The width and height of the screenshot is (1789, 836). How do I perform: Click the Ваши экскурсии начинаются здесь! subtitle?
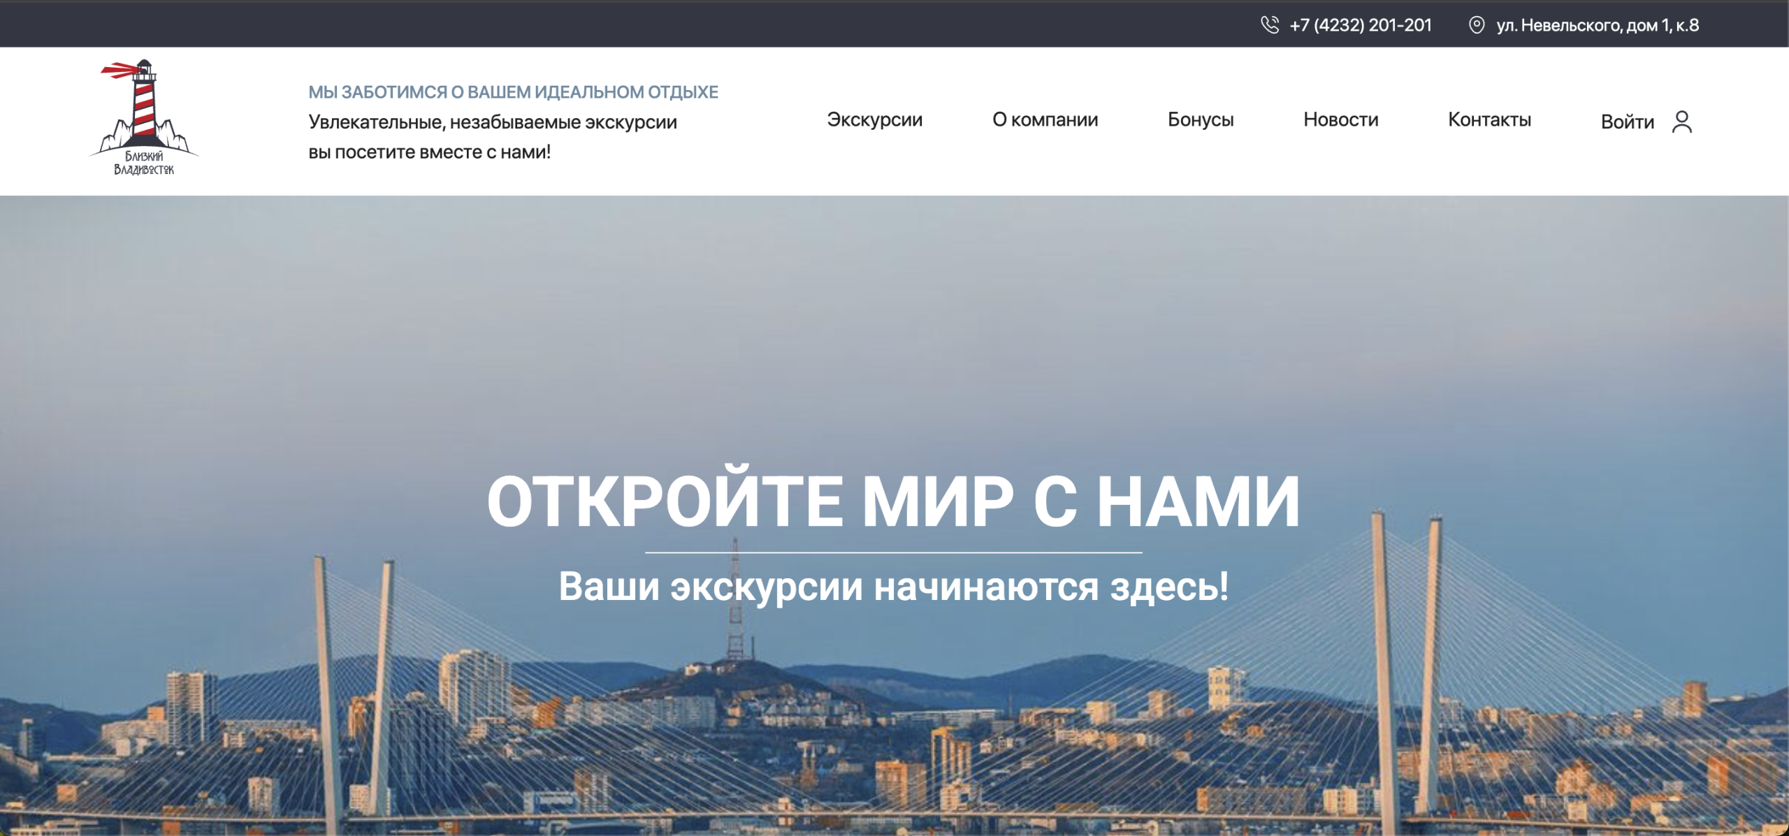pos(893,586)
